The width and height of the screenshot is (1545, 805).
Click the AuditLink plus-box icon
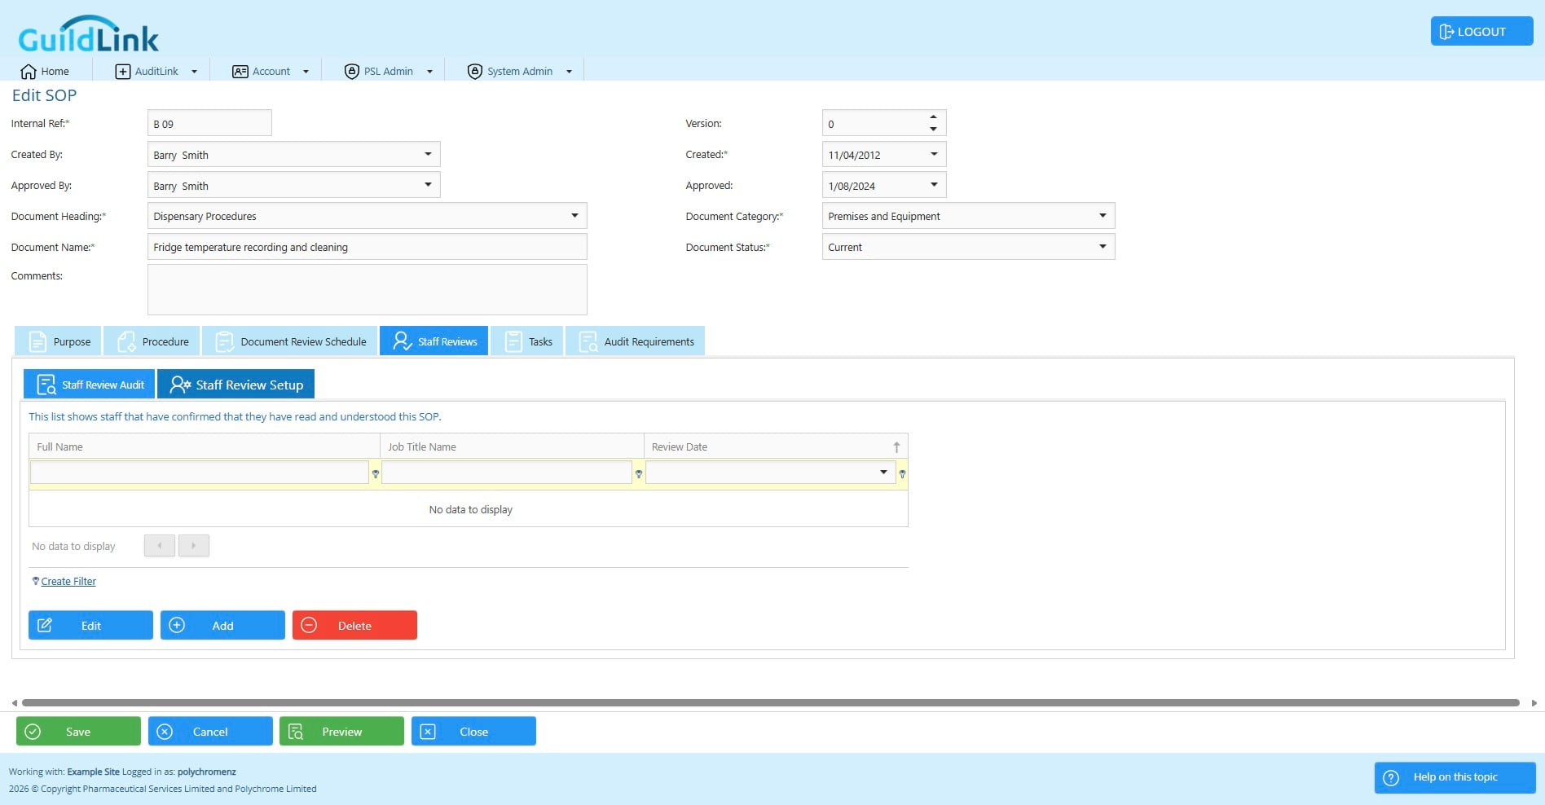[x=122, y=72]
